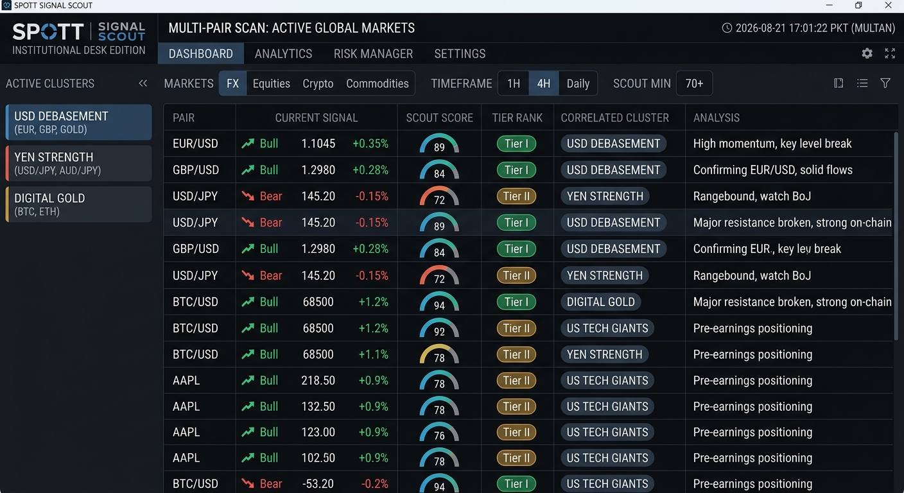This screenshot has height=493, width=904.
Task: Click the +0.35% change value
Action: pyautogui.click(x=370, y=144)
